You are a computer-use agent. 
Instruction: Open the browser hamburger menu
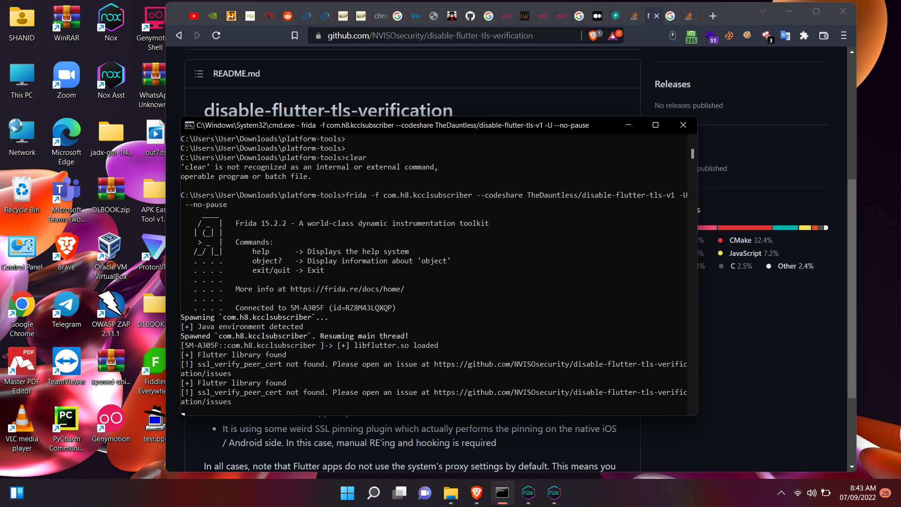pyautogui.click(x=843, y=36)
